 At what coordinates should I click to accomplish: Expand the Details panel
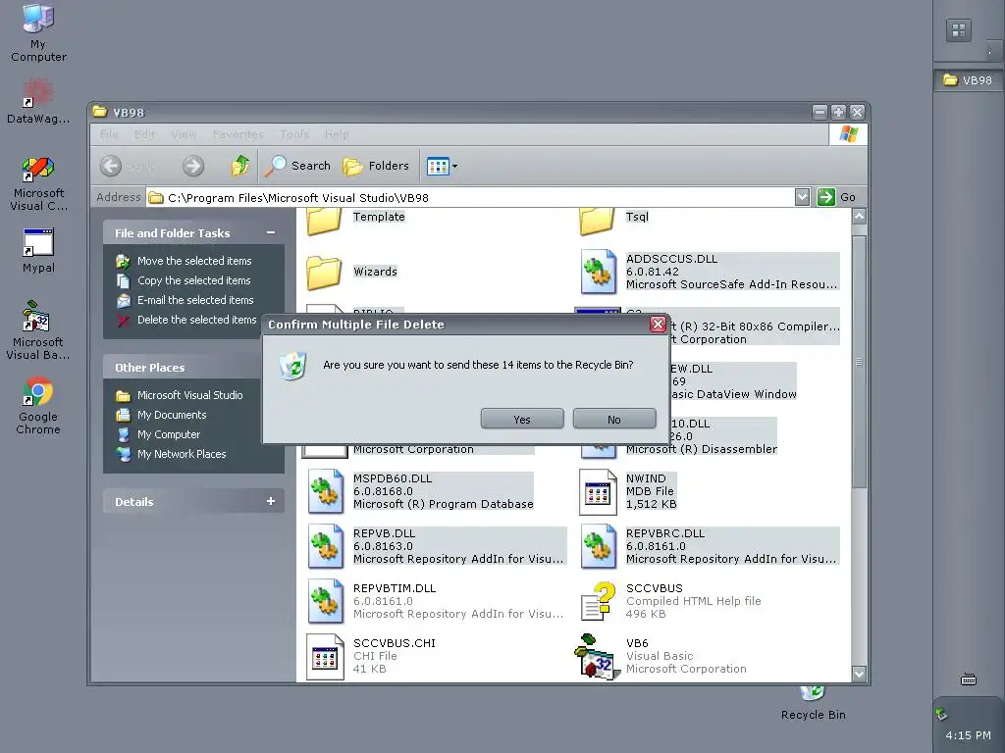click(271, 501)
